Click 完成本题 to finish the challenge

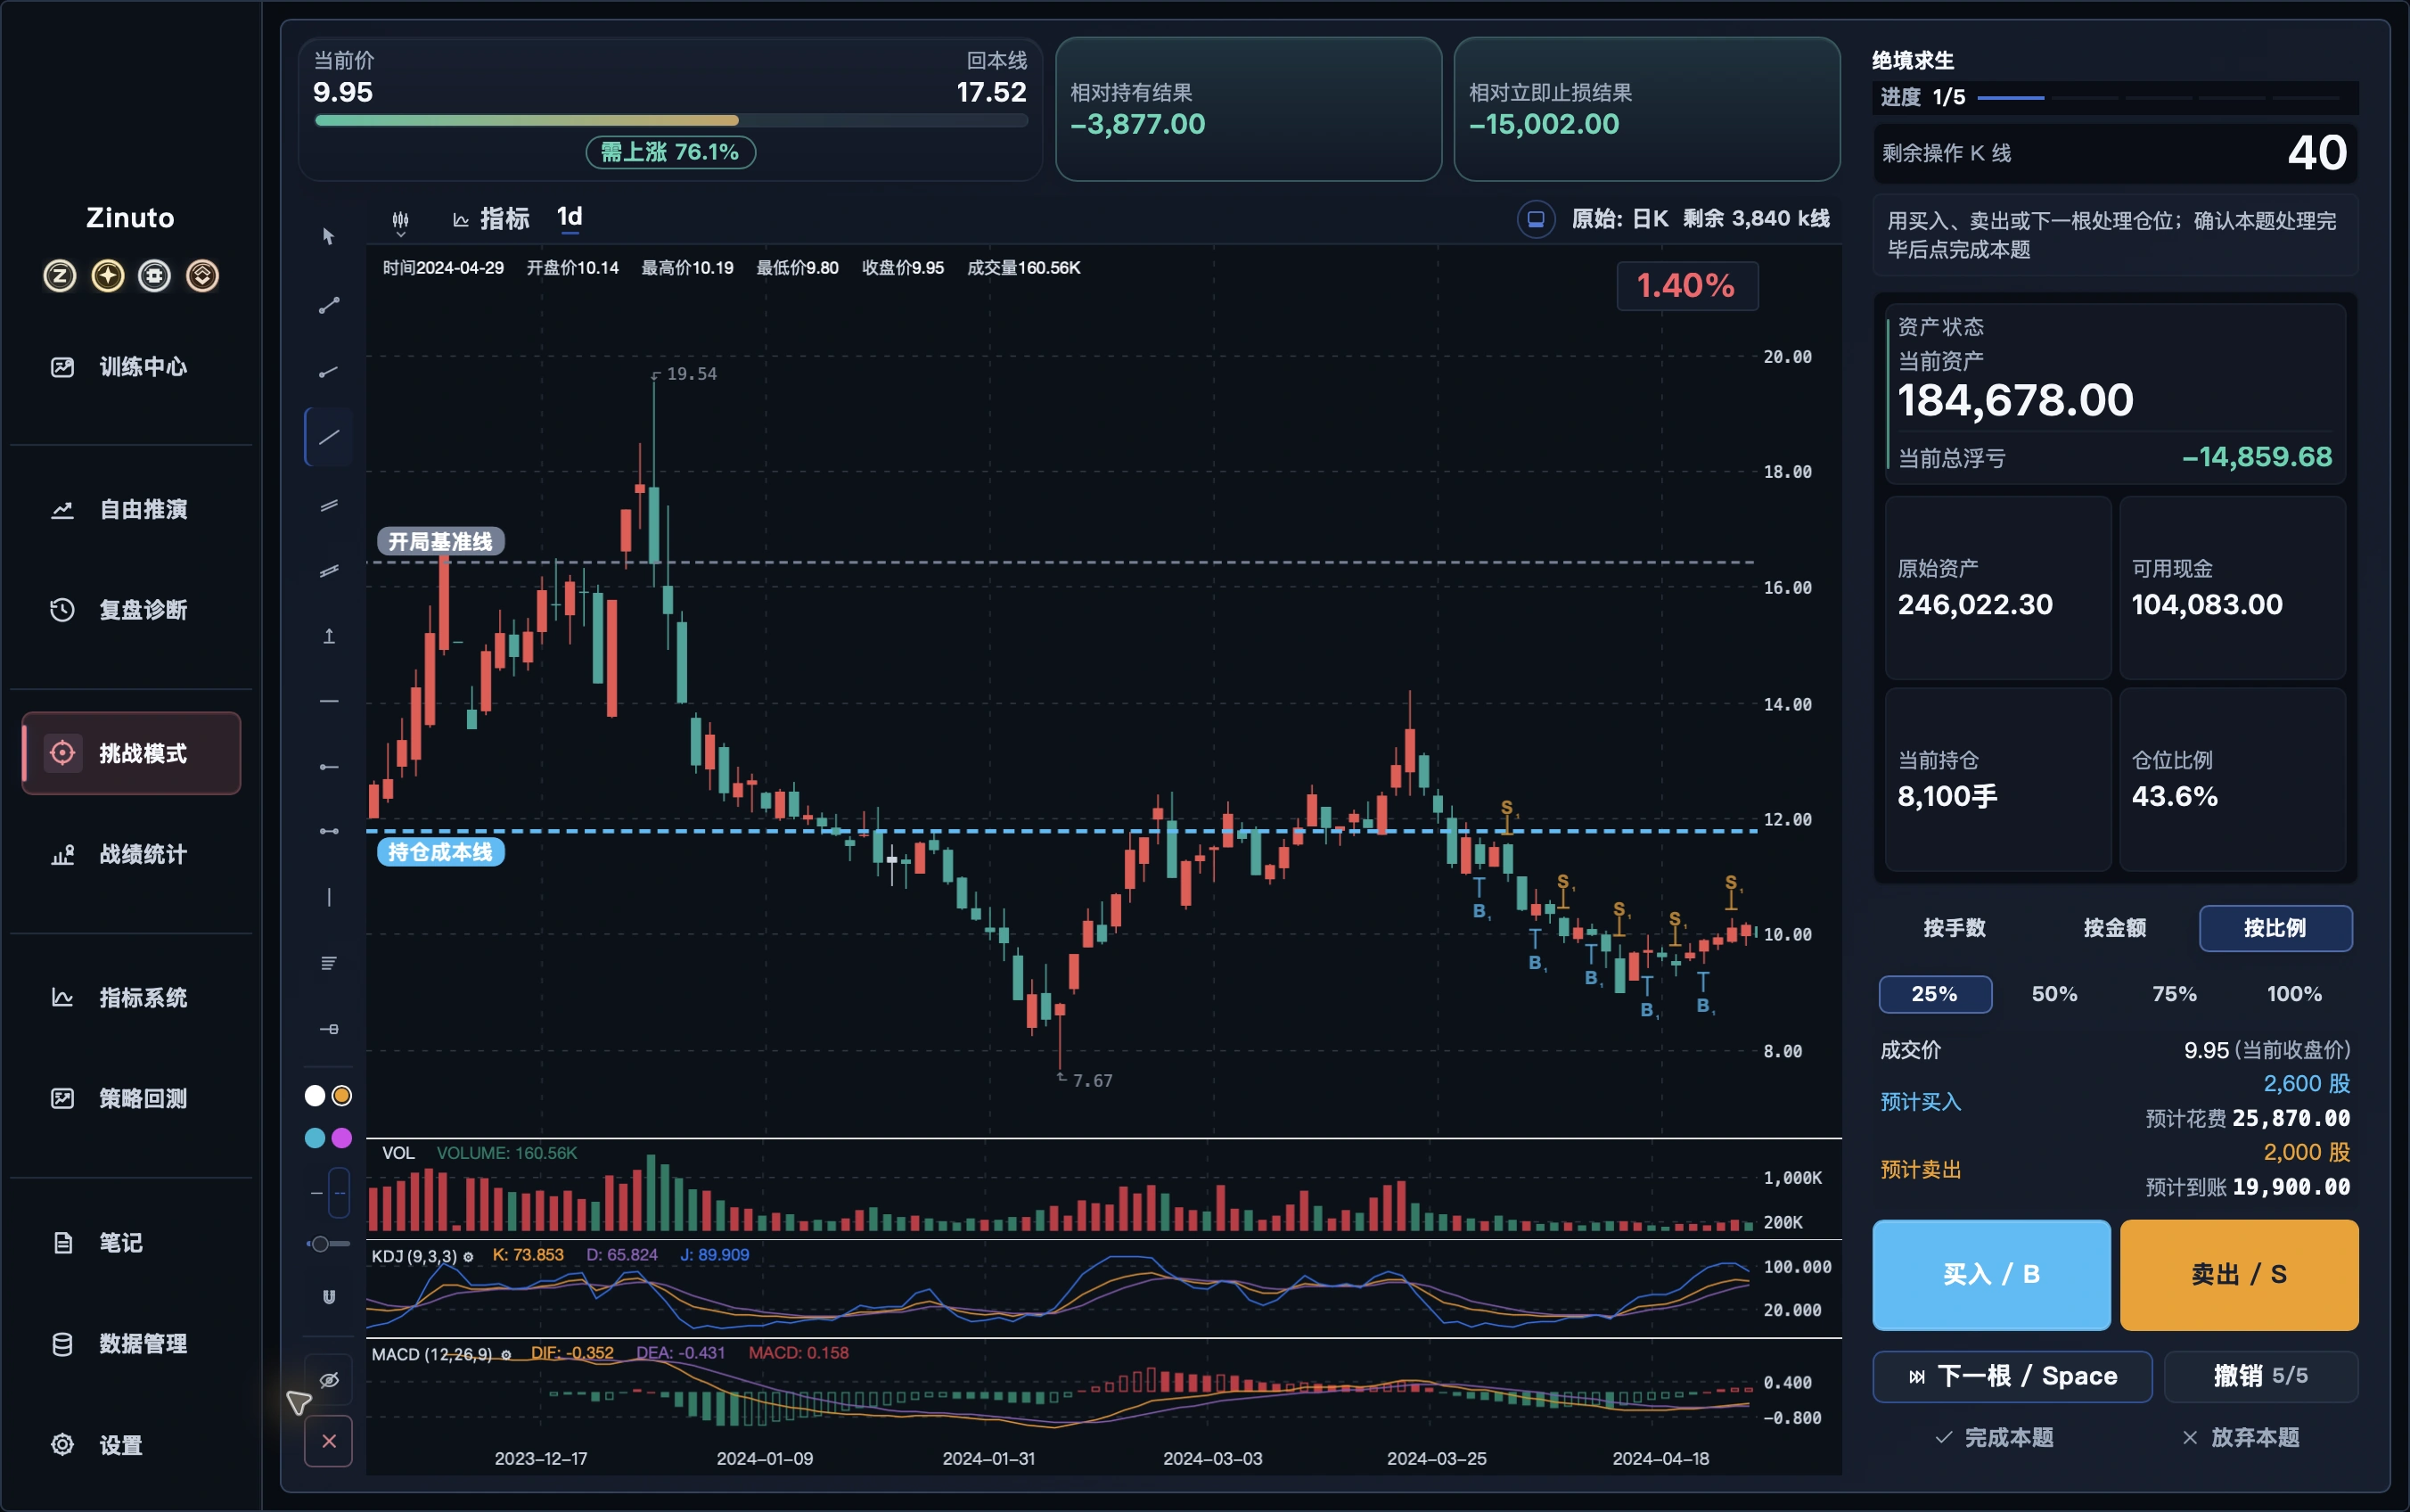tap(1994, 1438)
